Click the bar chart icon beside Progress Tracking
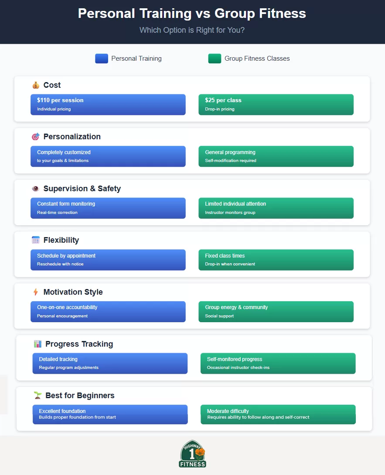Image resolution: width=385 pixels, height=475 pixels. 37,344
